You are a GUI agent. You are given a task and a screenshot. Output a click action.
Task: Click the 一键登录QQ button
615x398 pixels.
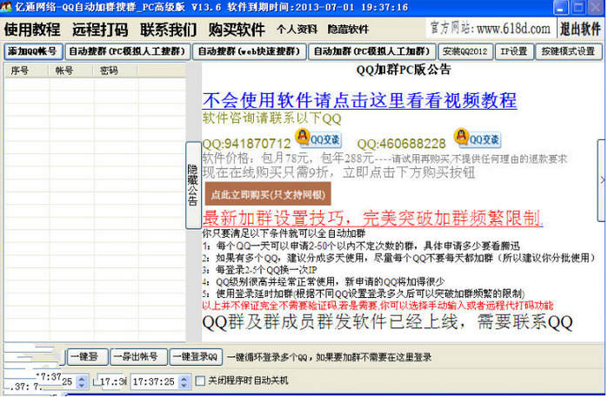tap(196, 357)
